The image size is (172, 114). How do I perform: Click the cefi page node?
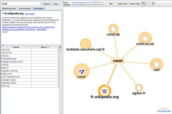157,64
